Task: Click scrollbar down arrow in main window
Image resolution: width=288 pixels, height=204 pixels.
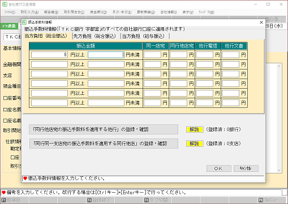Action: (279, 170)
